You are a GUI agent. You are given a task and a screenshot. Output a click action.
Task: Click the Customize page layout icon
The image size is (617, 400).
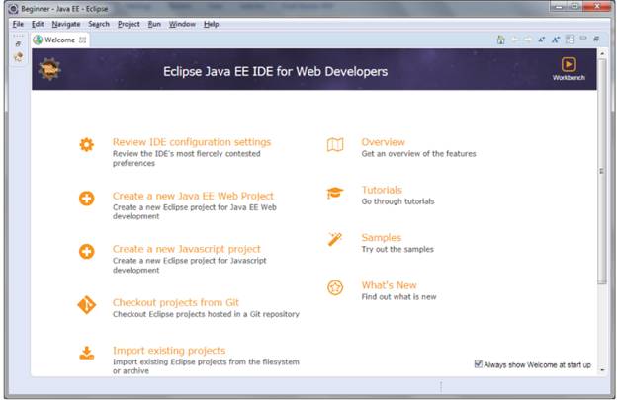coord(570,40)
